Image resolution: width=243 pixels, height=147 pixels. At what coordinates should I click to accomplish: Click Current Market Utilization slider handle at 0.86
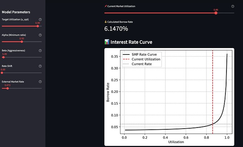click(216, 13)
